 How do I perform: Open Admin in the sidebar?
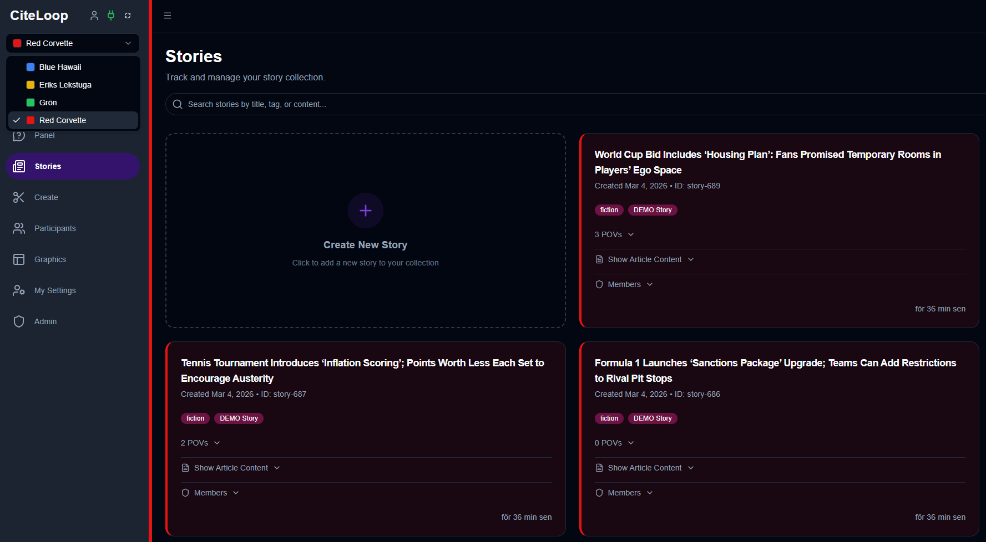(x=73, y=321)
